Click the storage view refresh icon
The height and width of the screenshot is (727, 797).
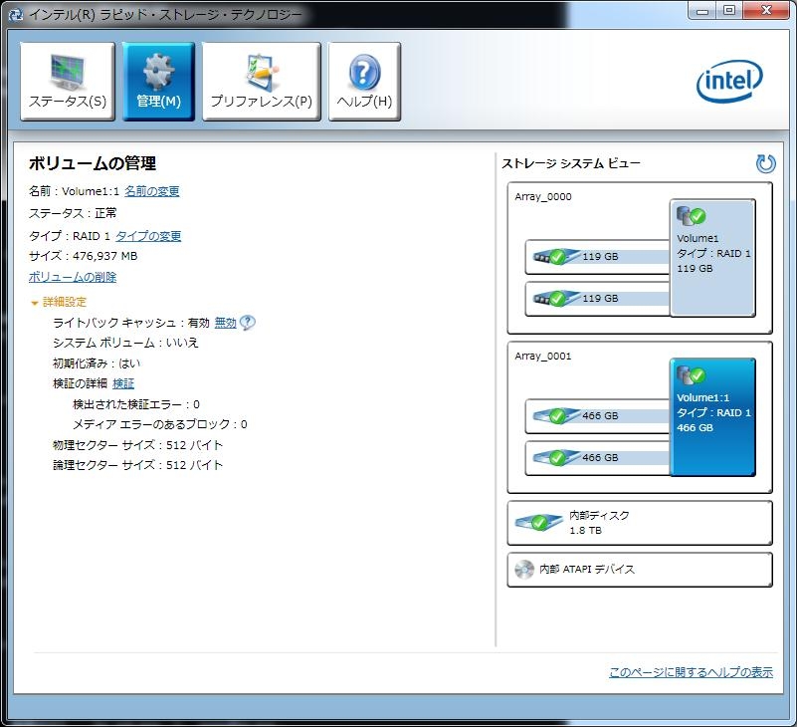point(765,163)
